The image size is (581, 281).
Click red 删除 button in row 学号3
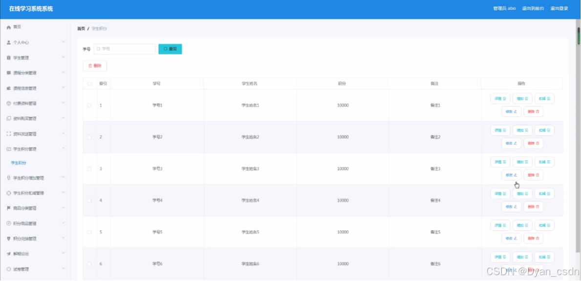tap(534, 175)
